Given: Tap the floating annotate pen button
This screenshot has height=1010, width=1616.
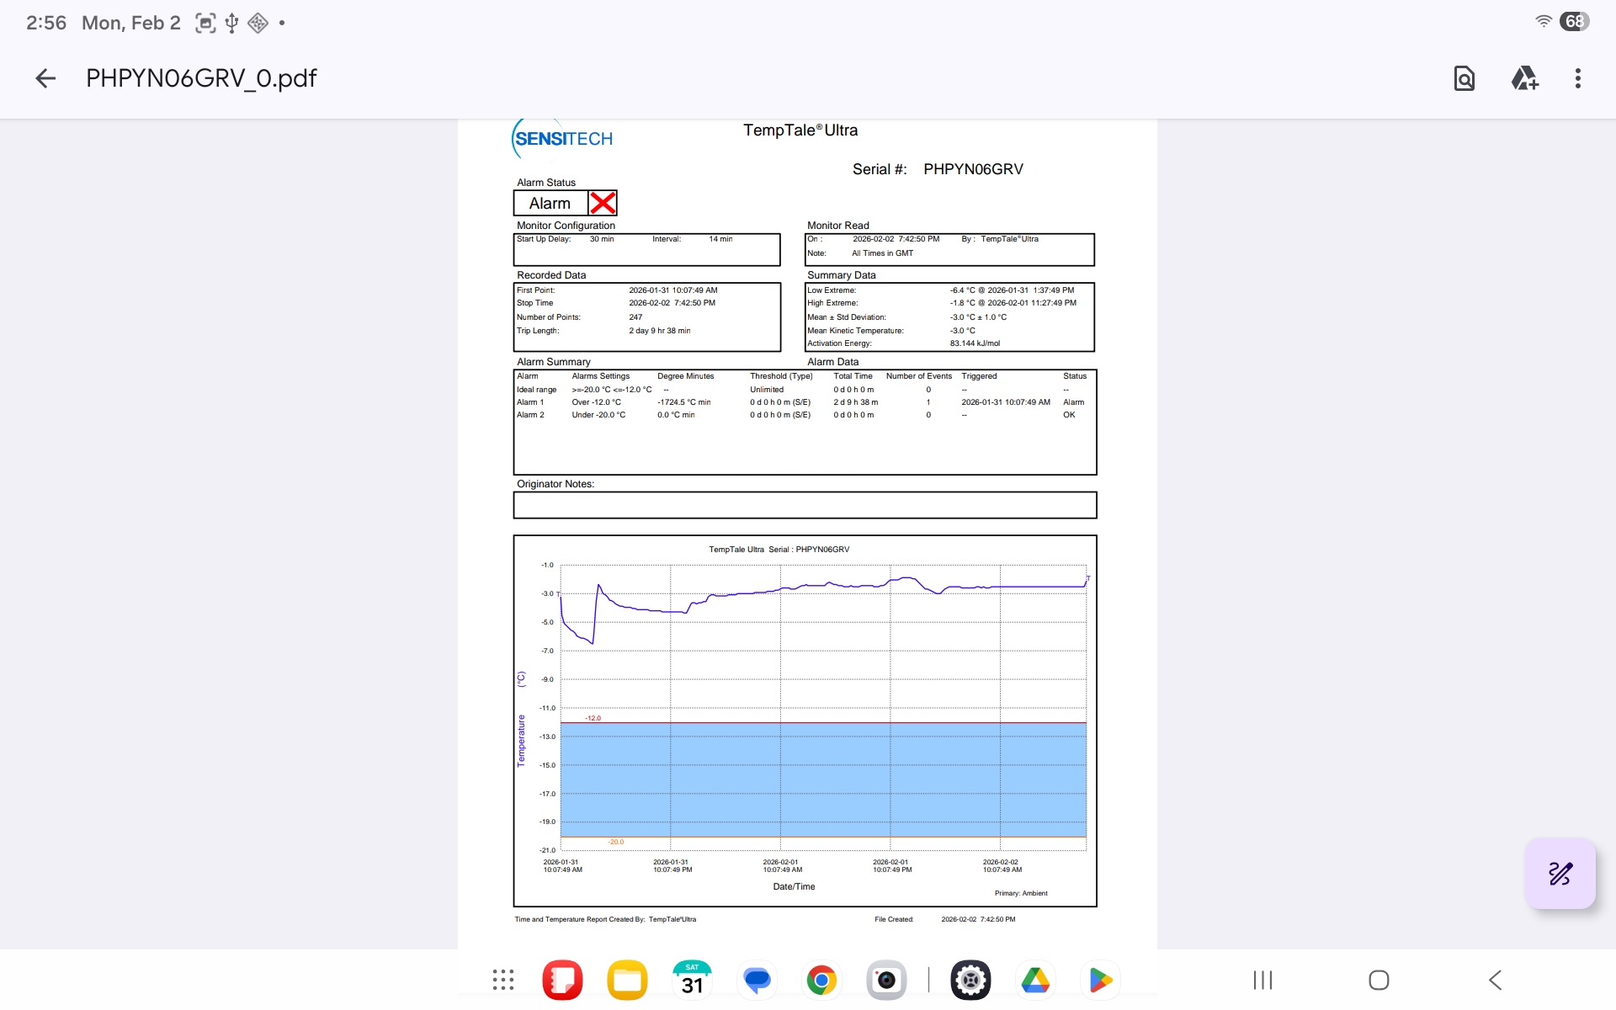Looking at the screenshot, I should coord(1560,874).
